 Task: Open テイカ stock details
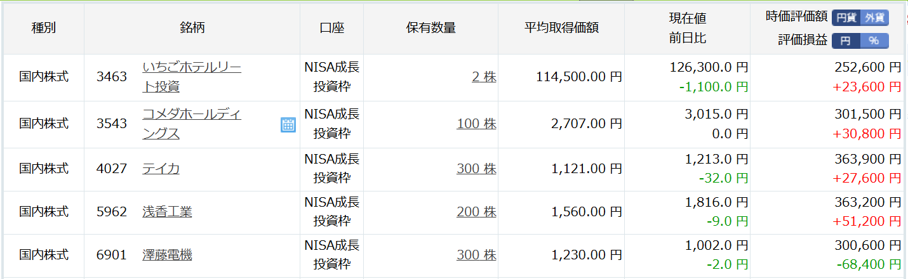click(x=161, y=169)
